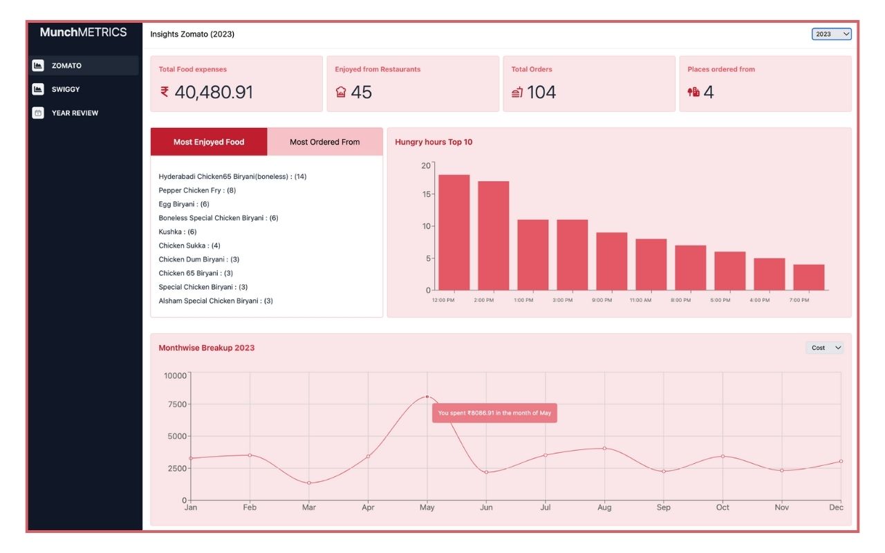The height and width of the screenshot is (553, 885).
Task: Click the Swiggy chart icon in sidebar
Action: pos(38,89)
